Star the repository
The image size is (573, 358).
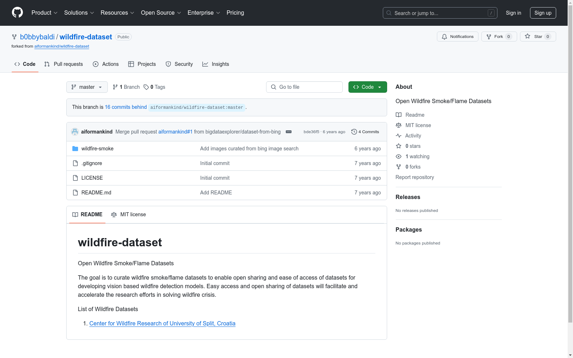click(x=538, y=37)
